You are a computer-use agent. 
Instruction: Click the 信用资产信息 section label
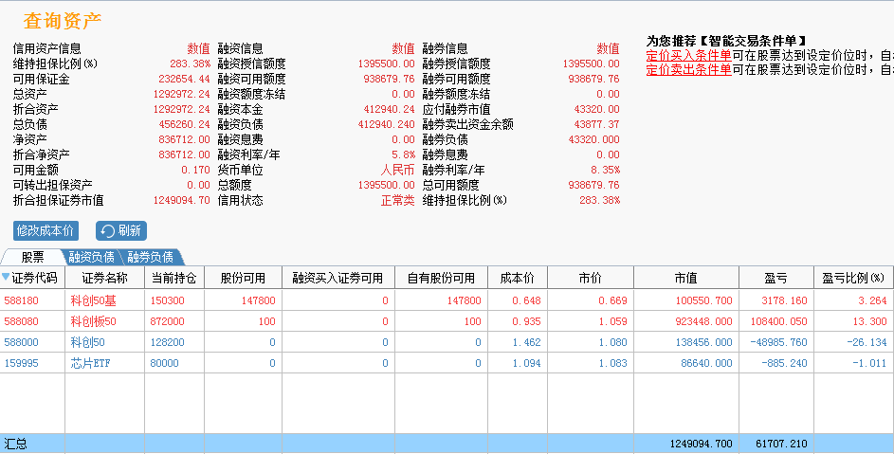(46, 48)
